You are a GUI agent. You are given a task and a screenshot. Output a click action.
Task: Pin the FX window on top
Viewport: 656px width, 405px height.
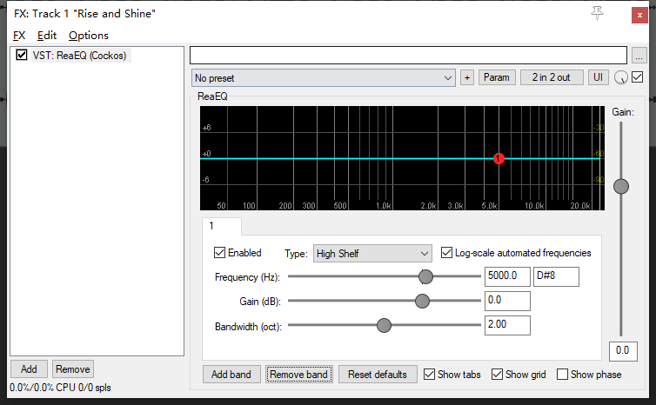pyautogui.click(x=597, y=13)
